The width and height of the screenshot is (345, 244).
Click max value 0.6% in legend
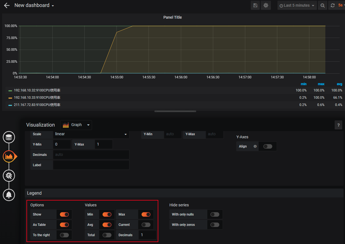pos(320,105)
